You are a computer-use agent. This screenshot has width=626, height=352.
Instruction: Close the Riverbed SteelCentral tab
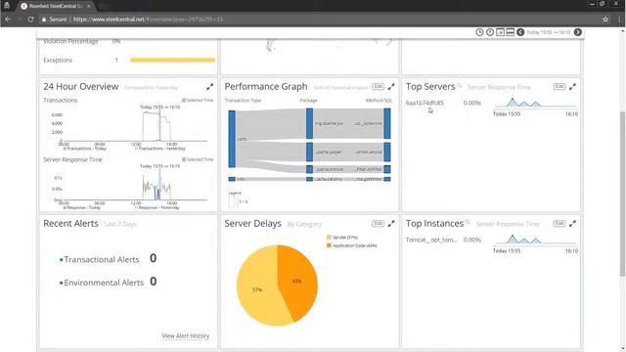tap(88, 6)
